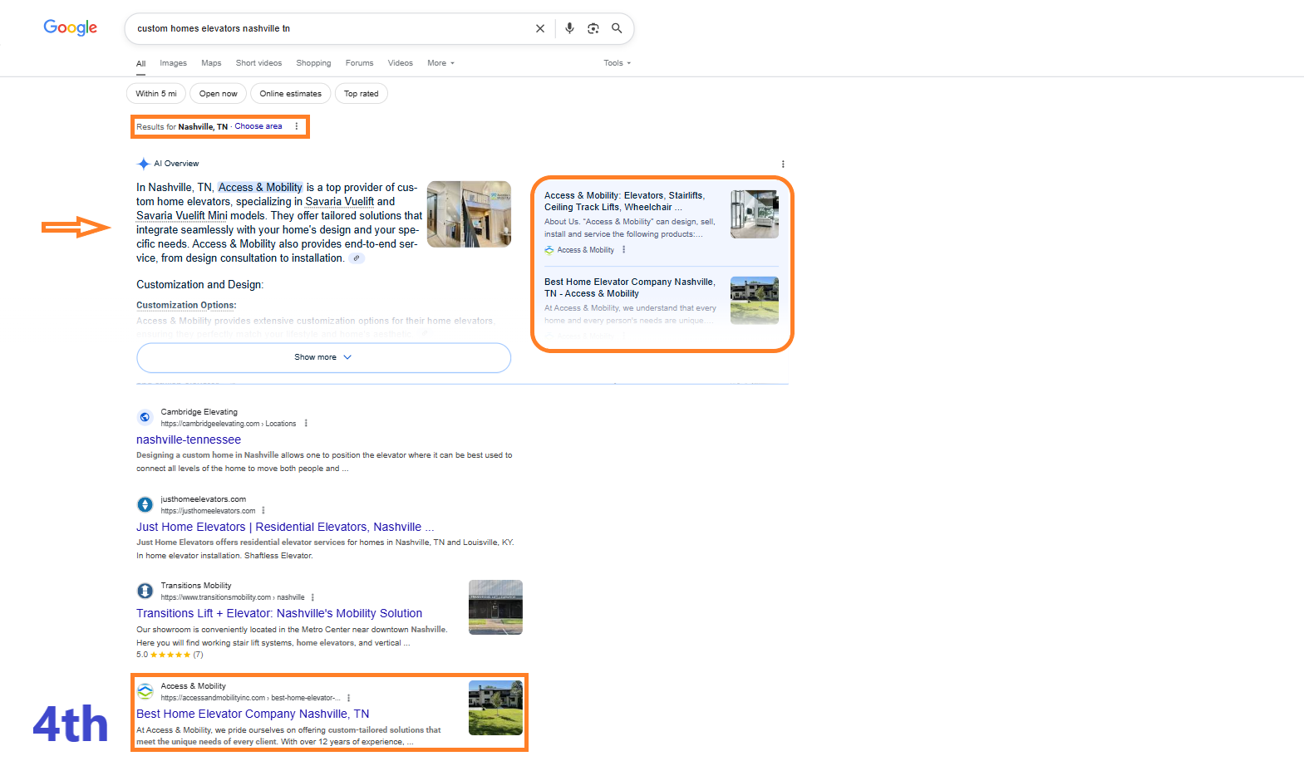Open the Tools dropdown
The height and width of the screenshot is (761, 1304).
[x=618, y=63]
